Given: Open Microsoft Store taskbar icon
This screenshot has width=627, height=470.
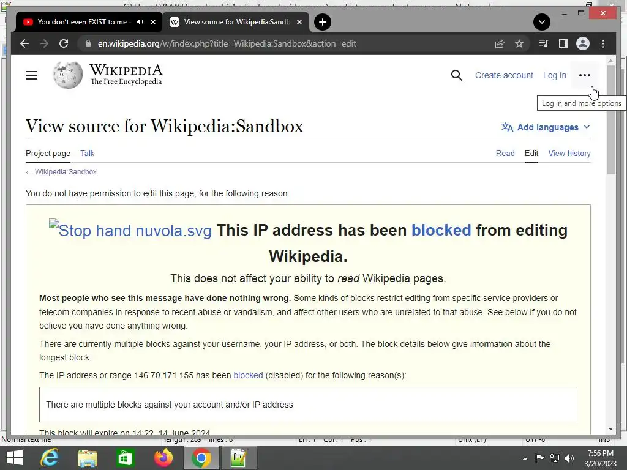Looking at the screenshot, I should (x=125, y=458).
